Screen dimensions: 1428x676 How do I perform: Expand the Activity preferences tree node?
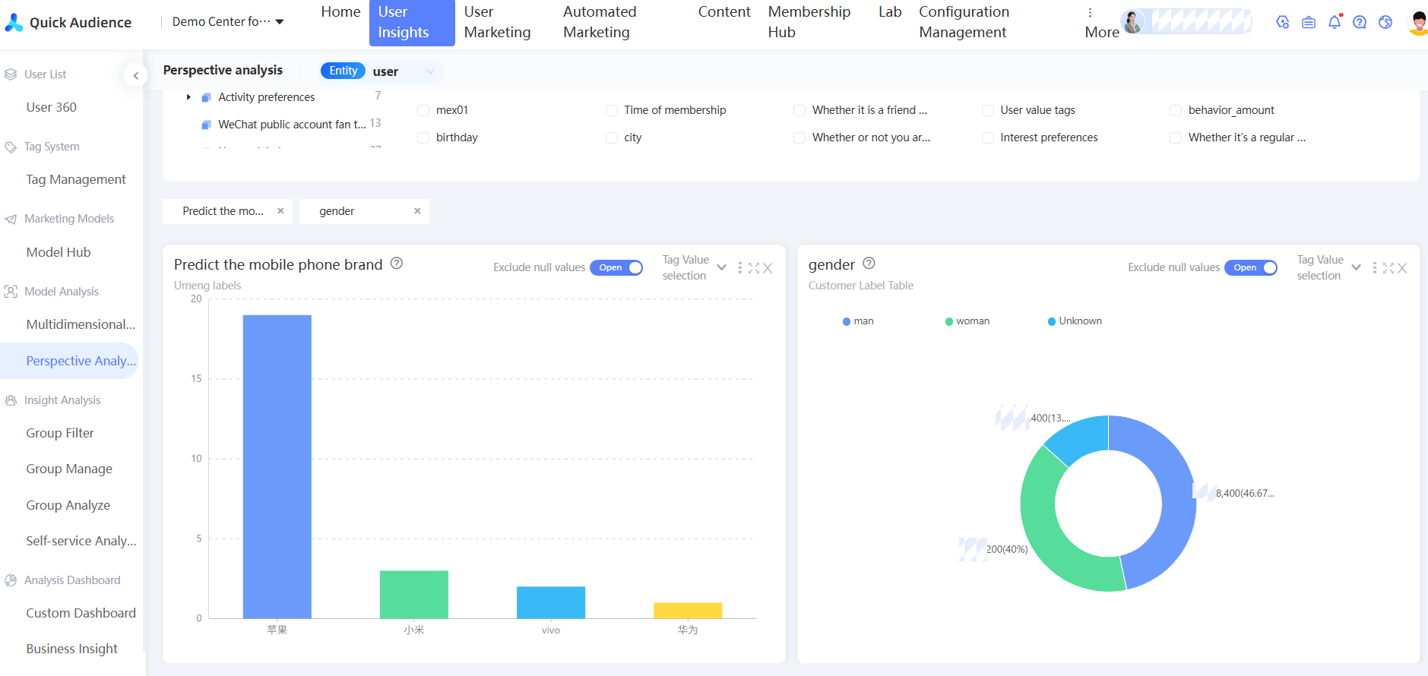188,97
